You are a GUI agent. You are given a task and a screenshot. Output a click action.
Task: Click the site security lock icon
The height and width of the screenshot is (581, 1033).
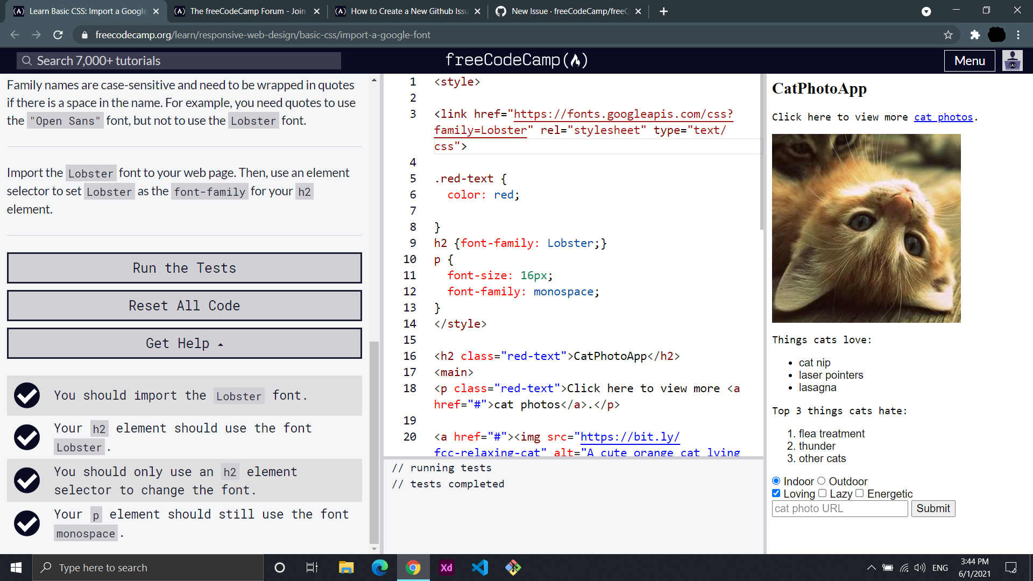[84, 34]
